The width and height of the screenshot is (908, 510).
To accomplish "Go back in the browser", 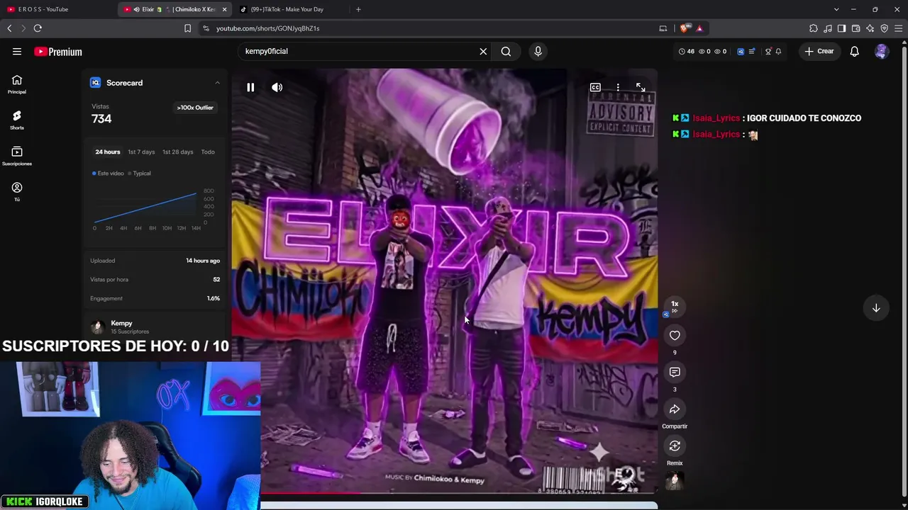I will coord(9,28).
